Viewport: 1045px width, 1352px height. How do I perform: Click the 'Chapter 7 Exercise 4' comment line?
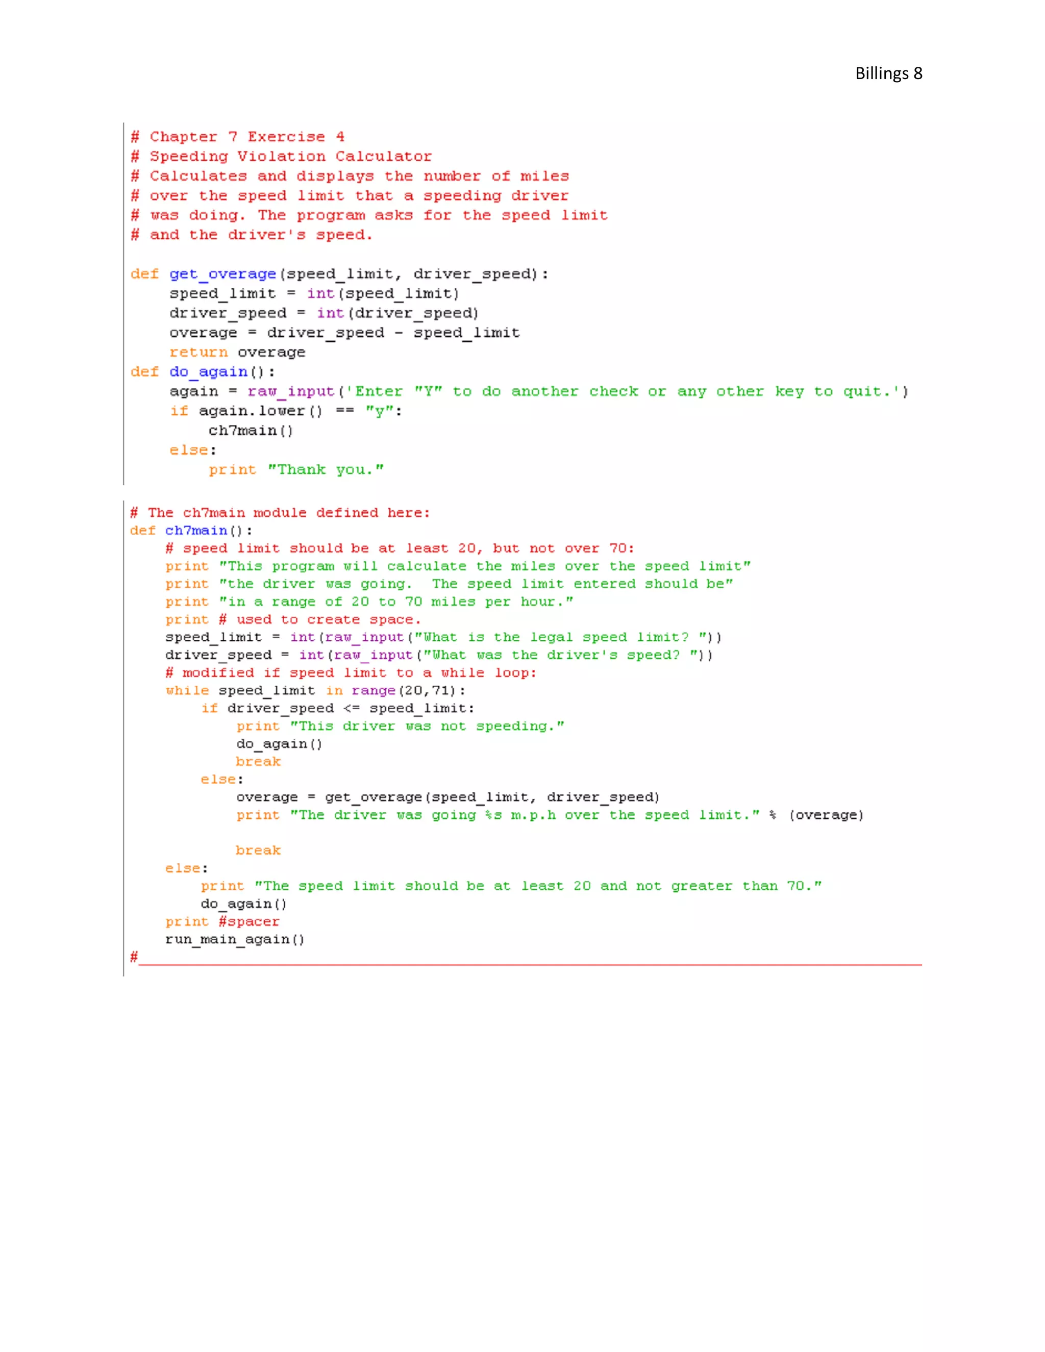238,137
